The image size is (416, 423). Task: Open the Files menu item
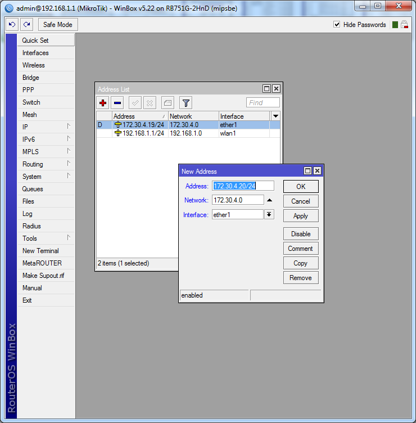pyautogui.click(x=46, y=201)
